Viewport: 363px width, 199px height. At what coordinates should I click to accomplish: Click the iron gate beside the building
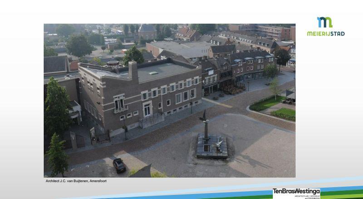click(x=103, y=136)
